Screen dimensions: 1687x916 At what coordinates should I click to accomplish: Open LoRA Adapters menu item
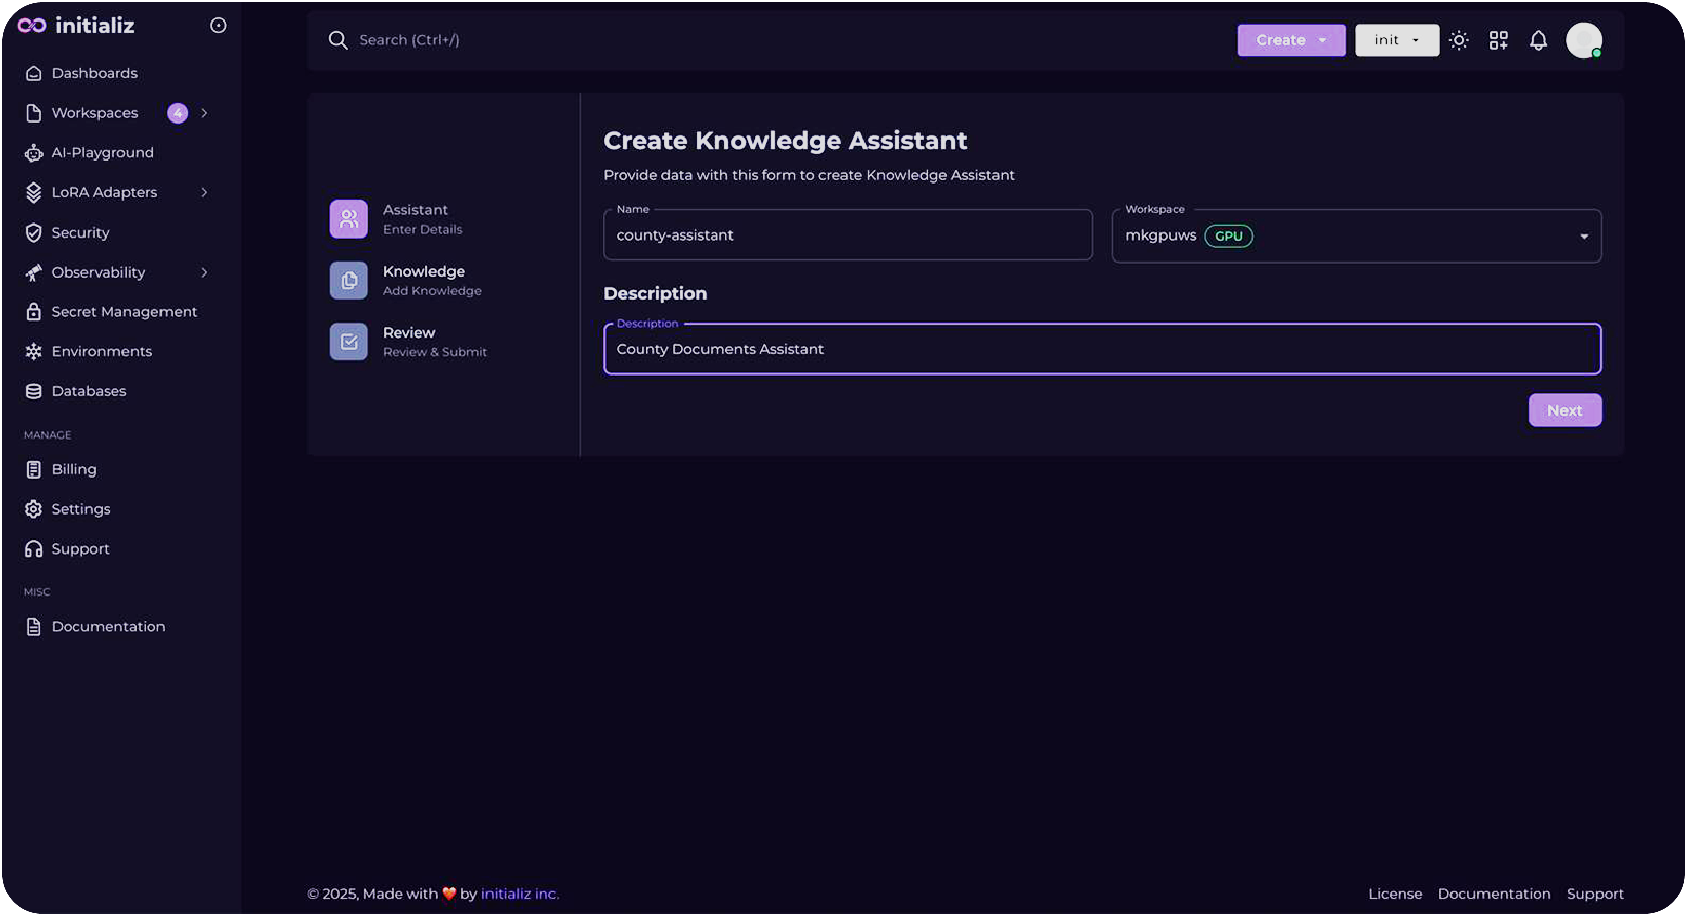point(104,193)
